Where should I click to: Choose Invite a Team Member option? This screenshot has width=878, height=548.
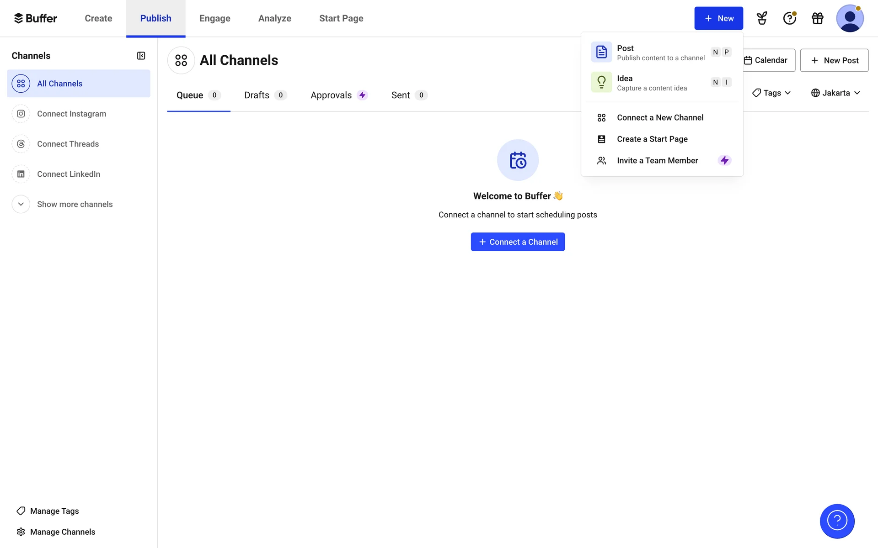(657, 160)
